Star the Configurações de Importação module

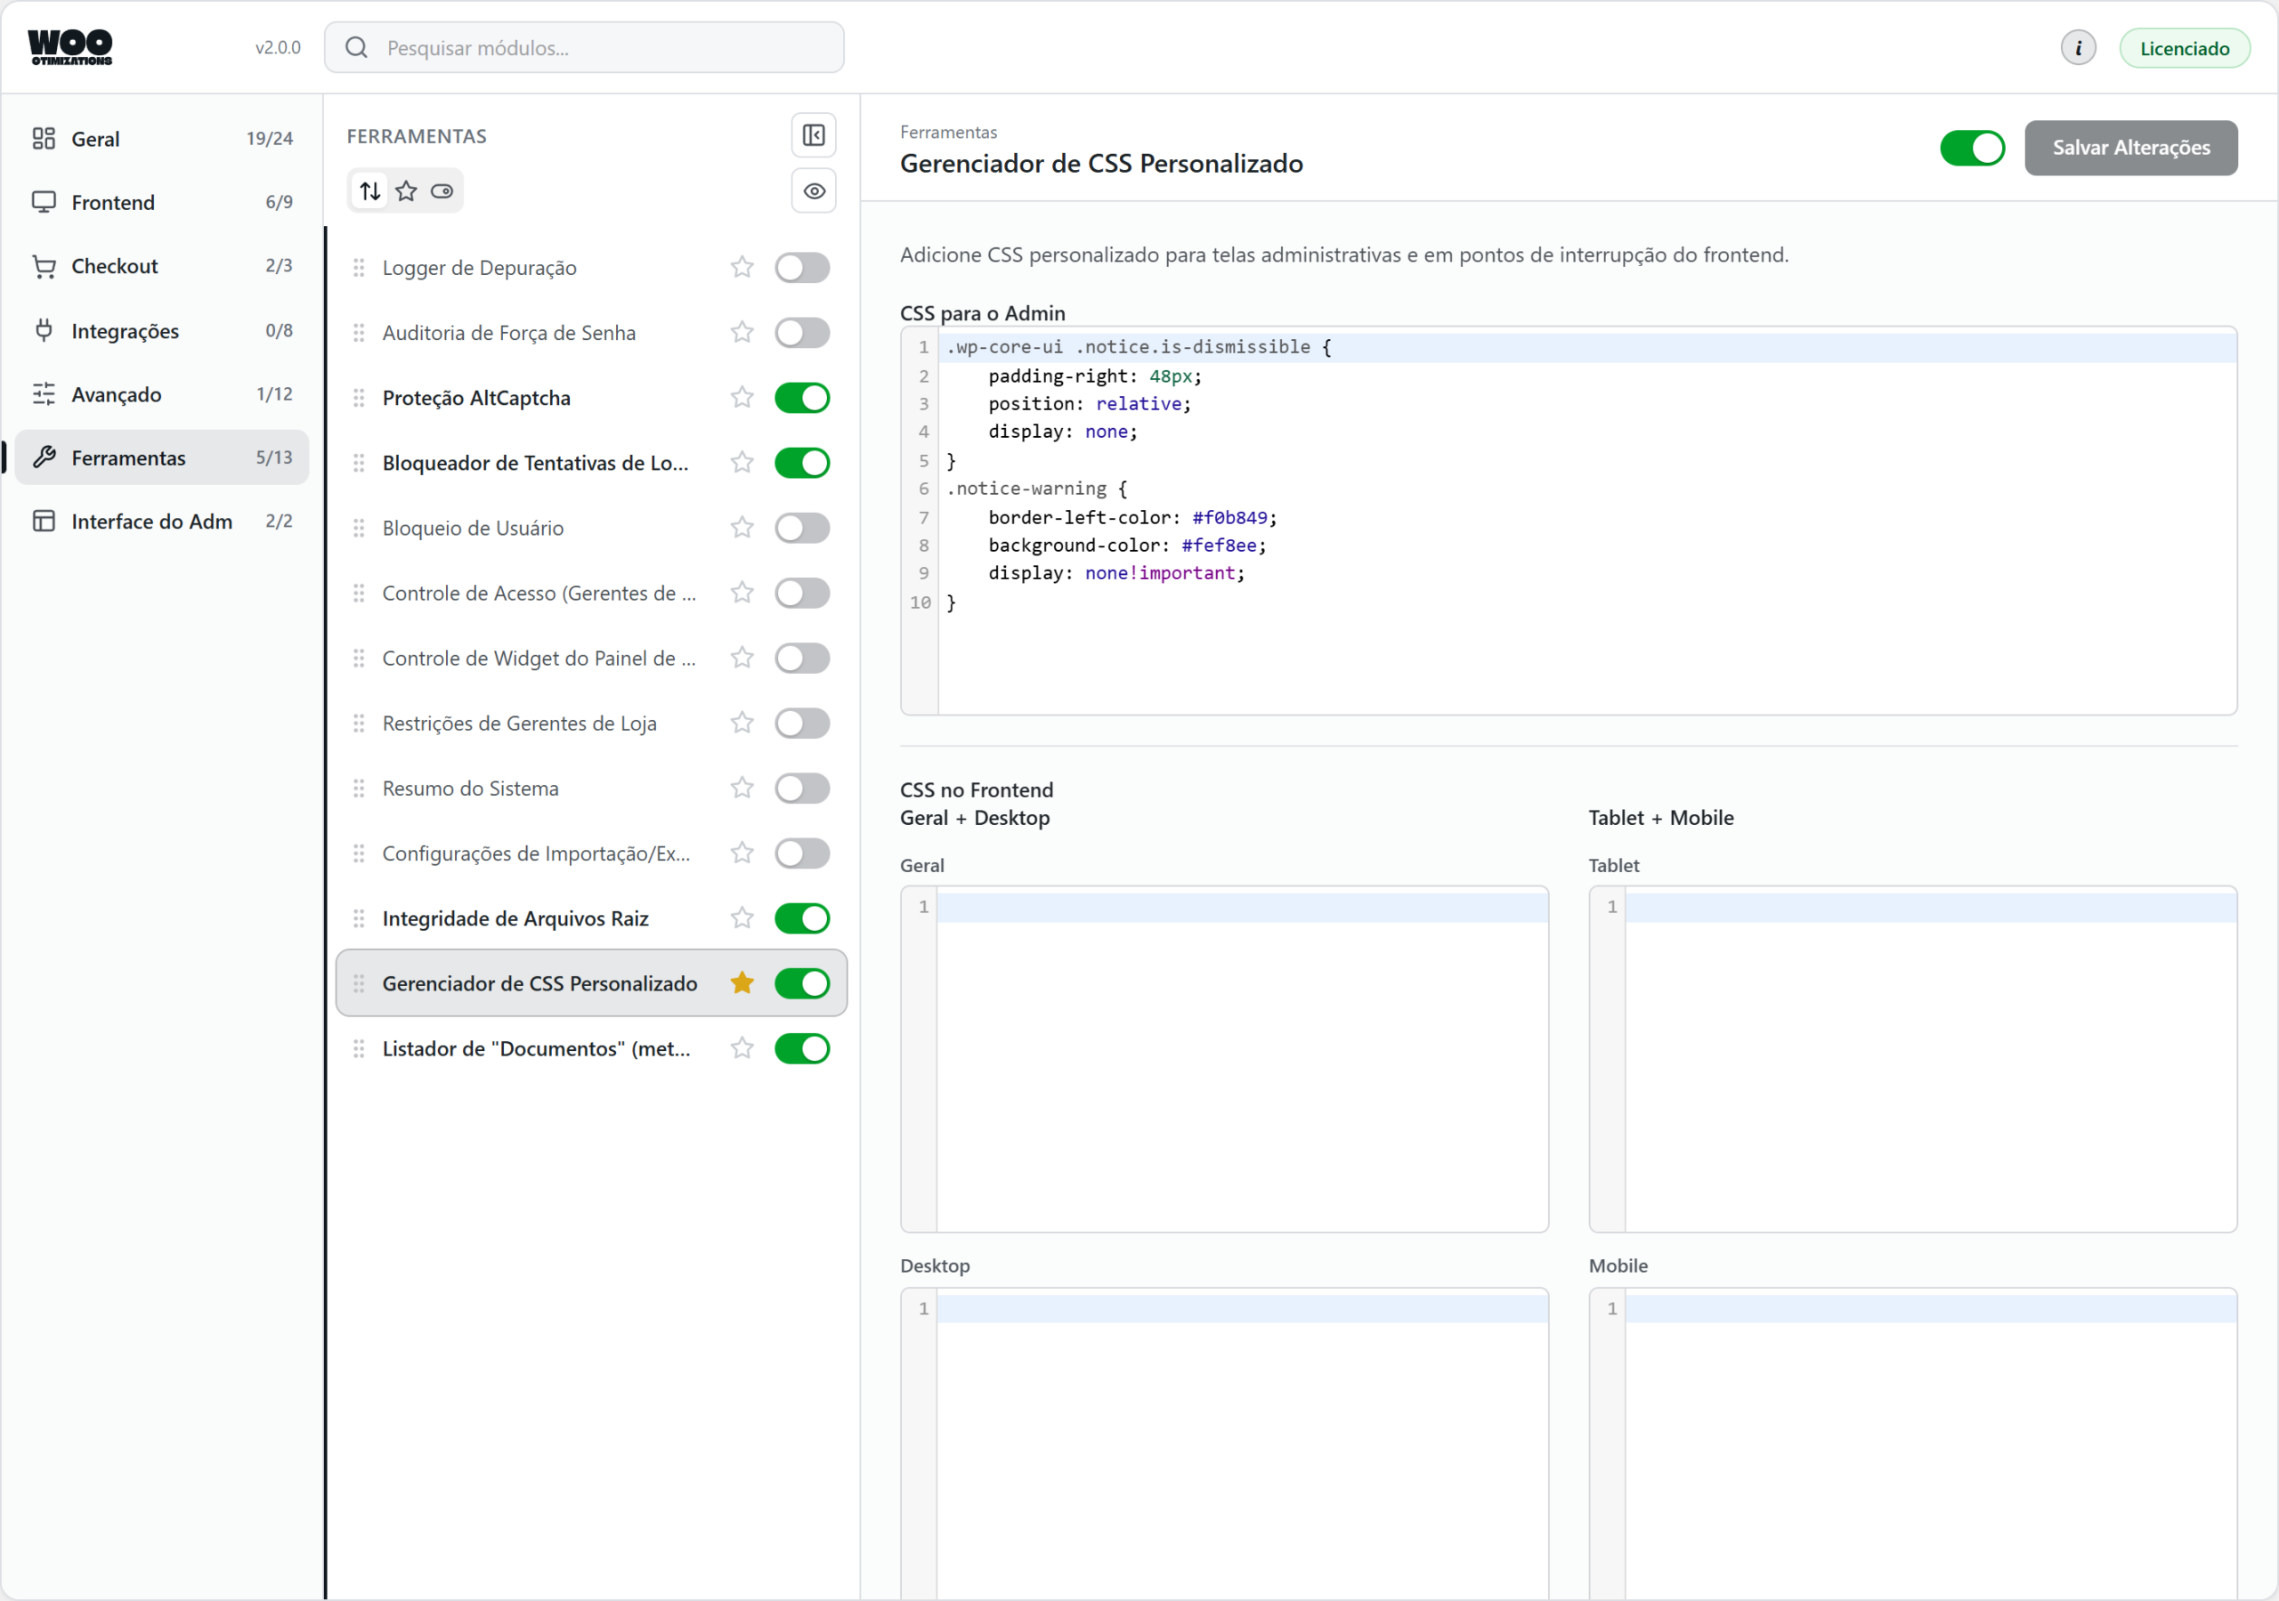point(742,853)
